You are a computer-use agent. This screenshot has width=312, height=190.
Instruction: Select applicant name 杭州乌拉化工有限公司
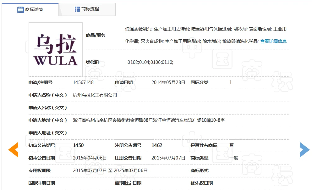point(95,95)
